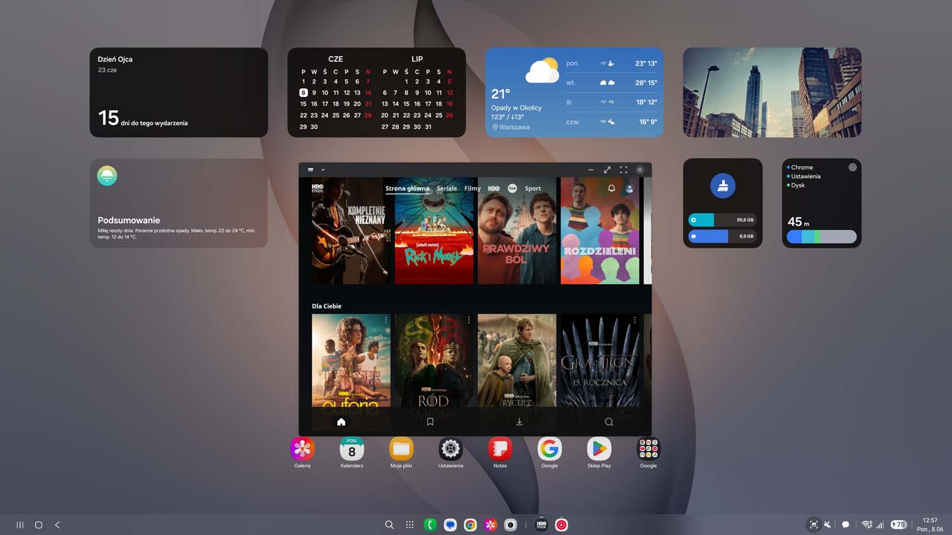This screenshot has width=952, height=535.
Task: Go to Home icon in HBO Max bottom bar
Action: coord(341,422)
